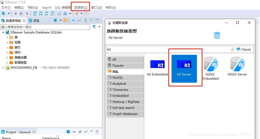Image resolution: width=260 pixels, height=139 pixels.
Task: Click collapse all icon in navigator panel
Action: click(73, 20)
